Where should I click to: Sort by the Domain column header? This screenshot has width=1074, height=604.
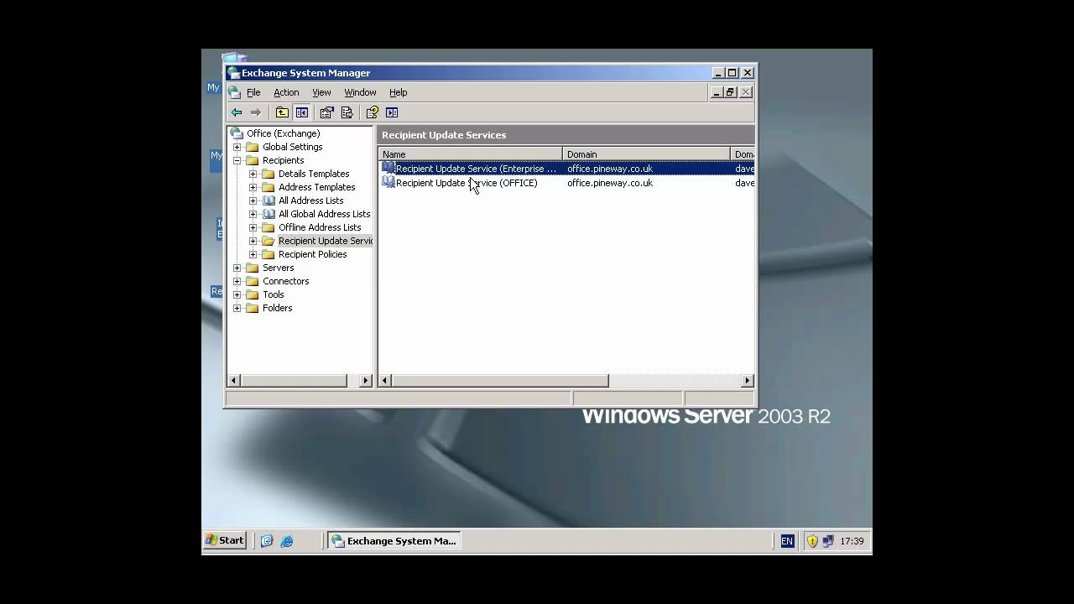tap(647, 154)
